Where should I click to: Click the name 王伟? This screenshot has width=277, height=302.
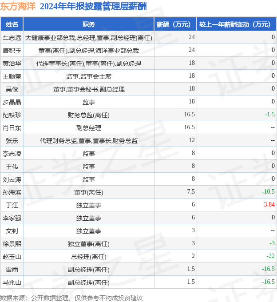point(12,167)
